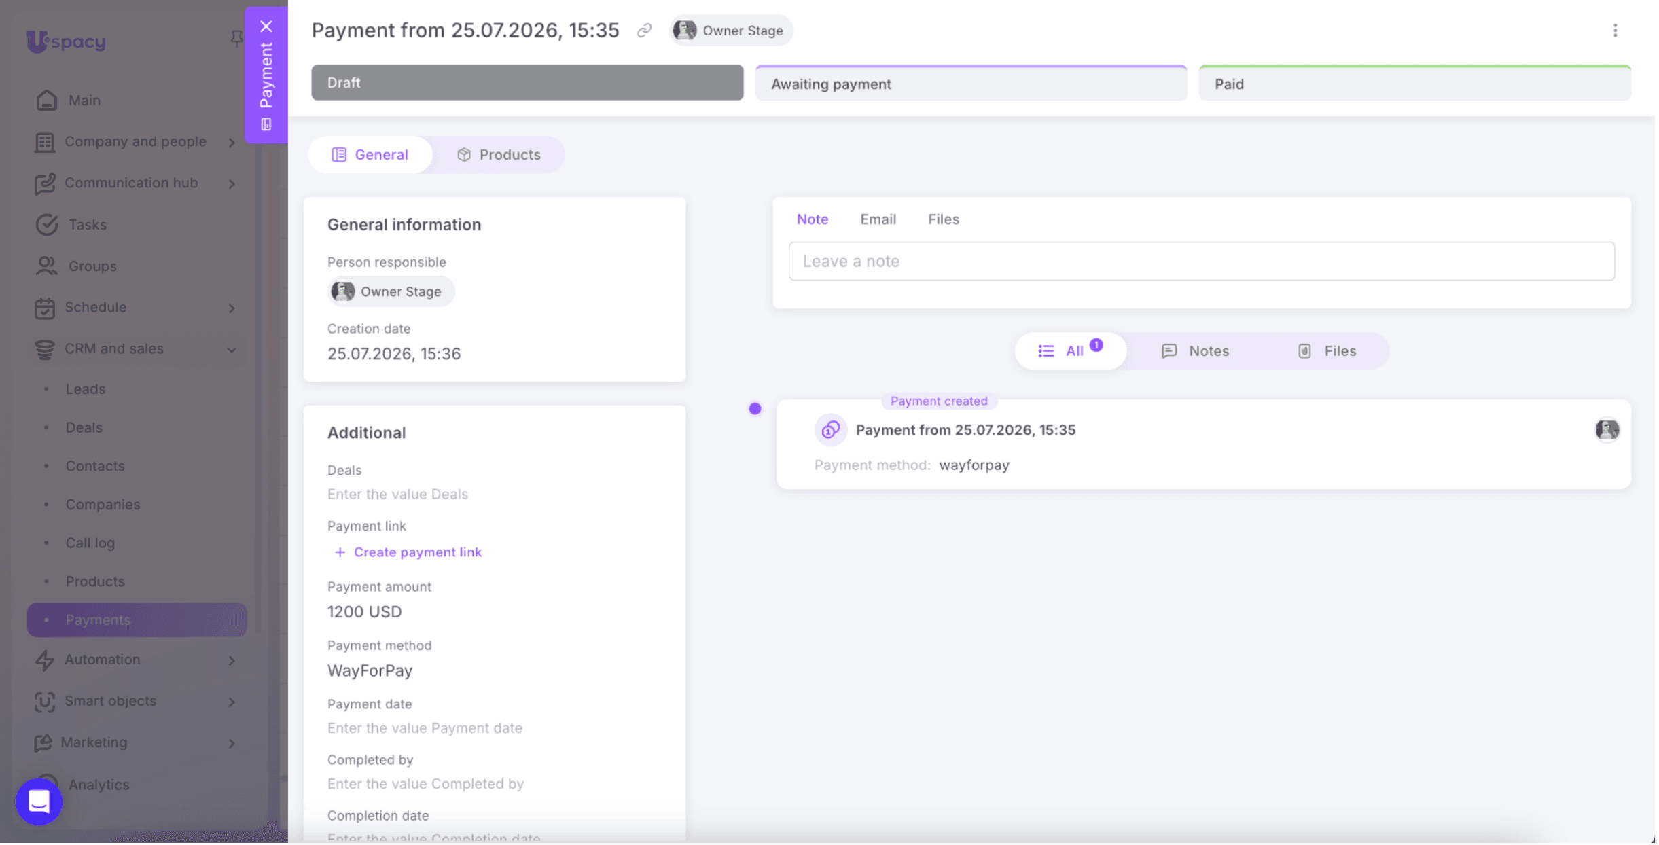
Task: Click the Schedule calendar icon
Action: point(45,308)
